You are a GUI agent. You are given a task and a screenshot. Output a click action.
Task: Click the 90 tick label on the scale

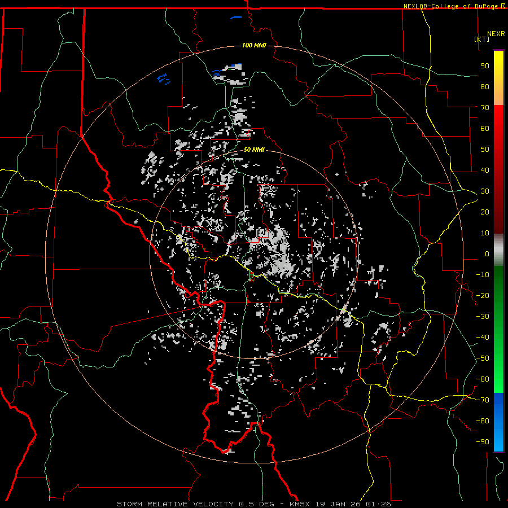pos(484,65)
